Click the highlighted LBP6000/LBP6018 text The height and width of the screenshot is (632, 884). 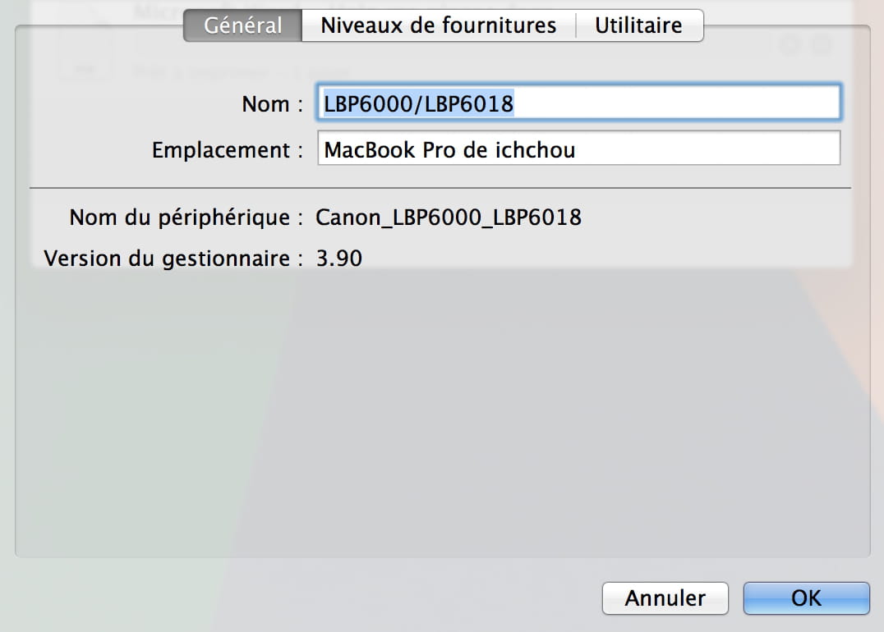tap(419, 103)
